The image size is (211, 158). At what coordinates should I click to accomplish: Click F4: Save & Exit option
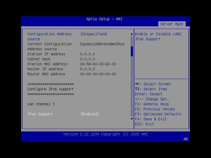[151, 119]
